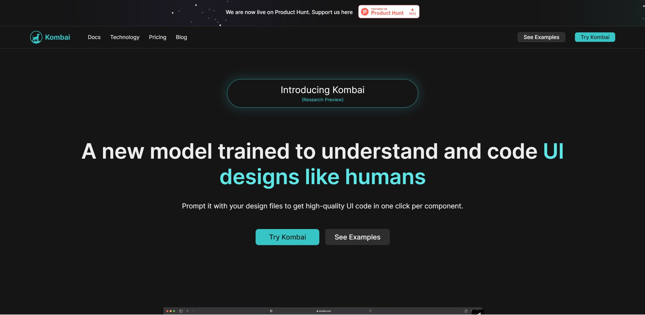Click the reload icon in preview address bar
The width and height of the screenshot is (645, 315).
pos(370,311)
